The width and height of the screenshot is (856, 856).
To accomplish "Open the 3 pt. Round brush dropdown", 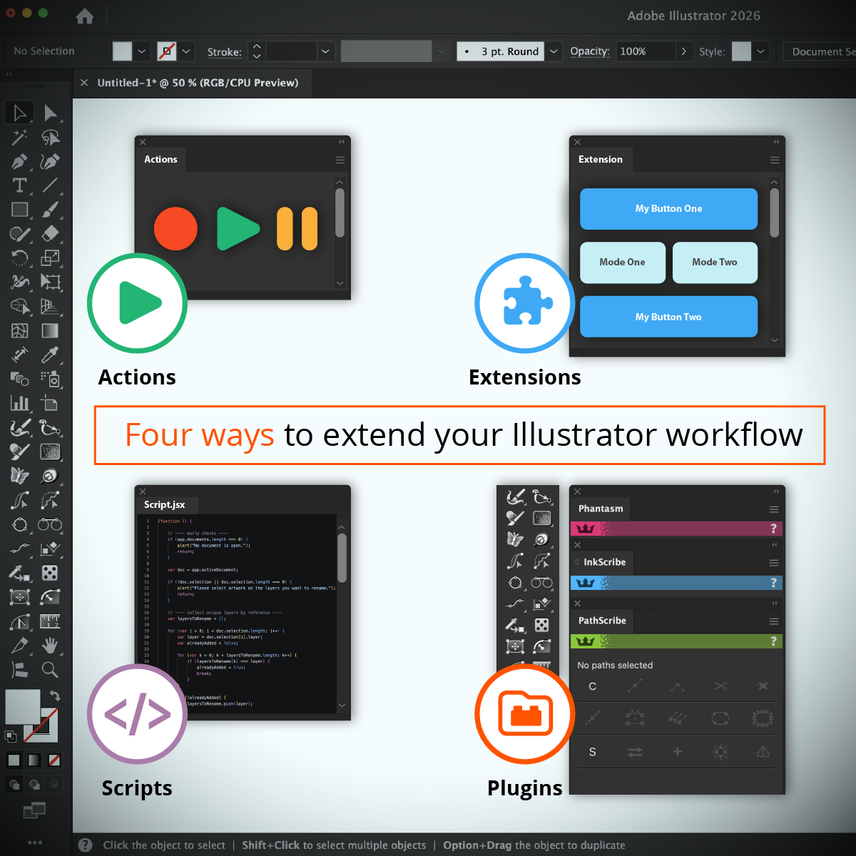I will pos(554,51).
